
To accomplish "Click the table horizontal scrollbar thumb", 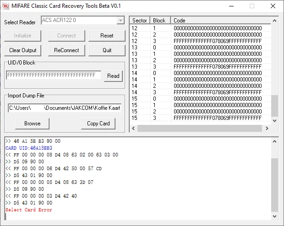I will pyautogui.click(x=200, y=128).
